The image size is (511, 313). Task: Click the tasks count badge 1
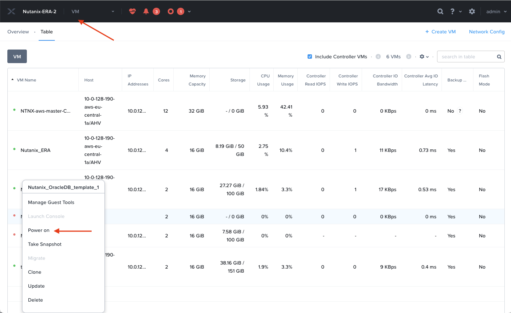[x=181, y=12]
